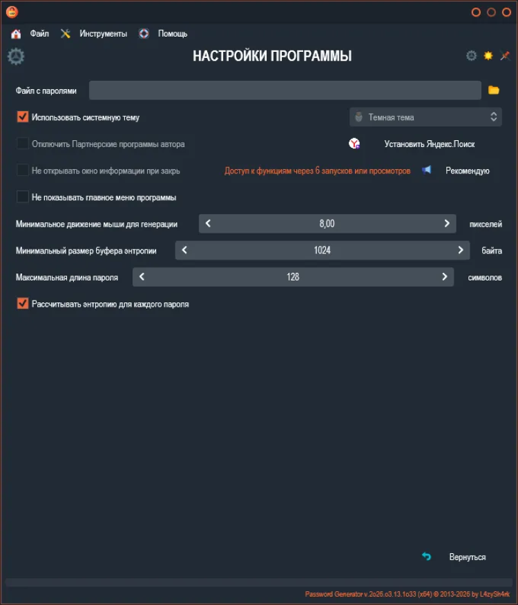
Task: Decrease entropy buffer size with left arrow
Action: click(184, 250)
